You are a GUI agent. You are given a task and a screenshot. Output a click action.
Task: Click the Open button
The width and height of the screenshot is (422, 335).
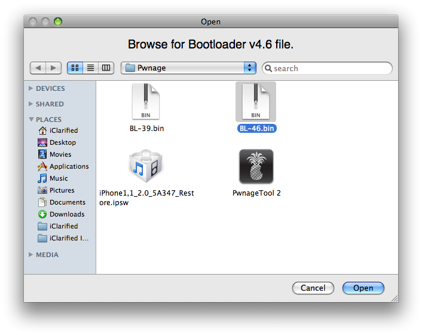point(363,288)
